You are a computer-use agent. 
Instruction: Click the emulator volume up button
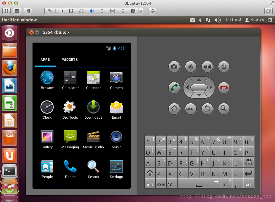tap(207, 67)
